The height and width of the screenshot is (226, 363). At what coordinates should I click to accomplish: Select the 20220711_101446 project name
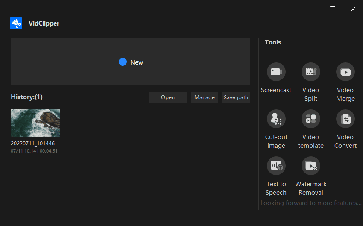click(x=32, y=144)
